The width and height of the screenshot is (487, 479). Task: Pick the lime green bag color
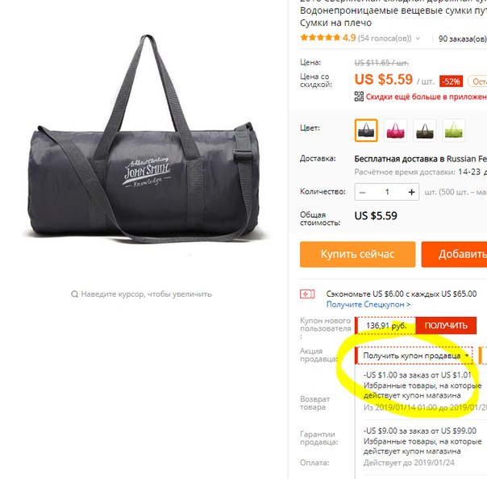(x=453, y=130)
